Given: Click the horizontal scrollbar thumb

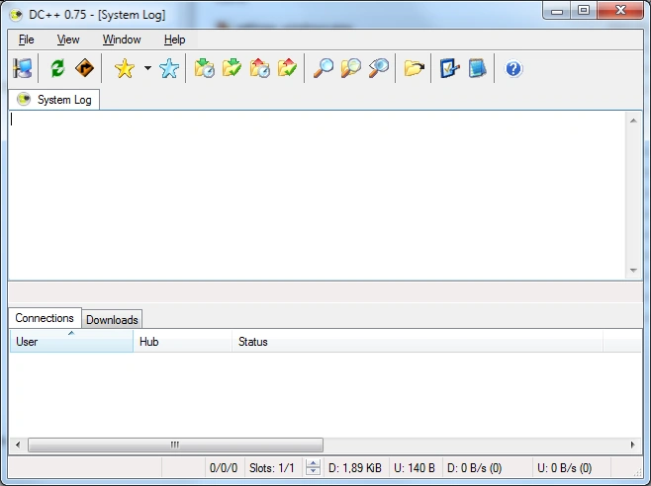Looking at the screenshot, I should pyautogui.click(x=175, y=445).
